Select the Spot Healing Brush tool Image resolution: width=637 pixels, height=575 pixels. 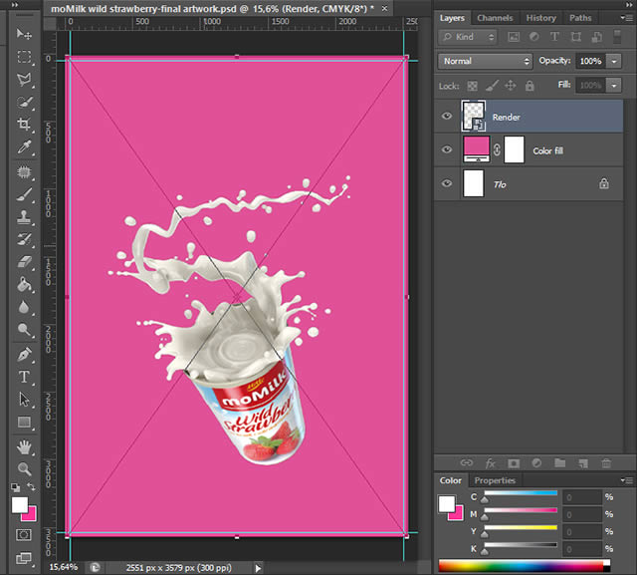pyautogui.click(x=24, y=172)
